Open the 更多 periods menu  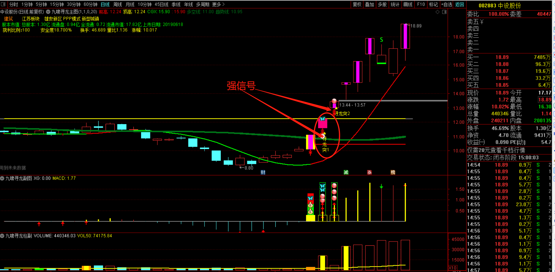coord(218,4)
